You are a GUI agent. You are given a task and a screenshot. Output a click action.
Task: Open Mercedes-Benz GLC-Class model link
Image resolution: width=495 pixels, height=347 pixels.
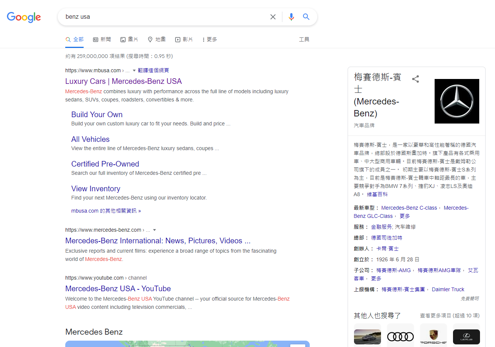point(411,212)
